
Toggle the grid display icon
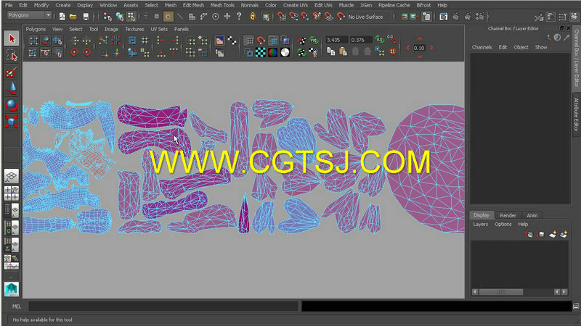(x=248, y=41)
